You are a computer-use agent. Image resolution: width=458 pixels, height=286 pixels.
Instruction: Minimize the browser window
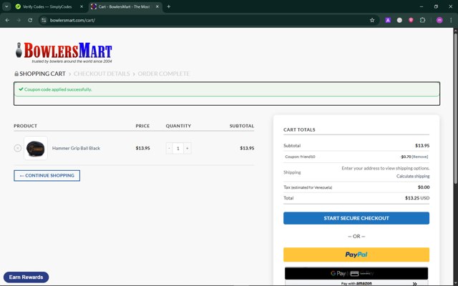coord(422,6)
